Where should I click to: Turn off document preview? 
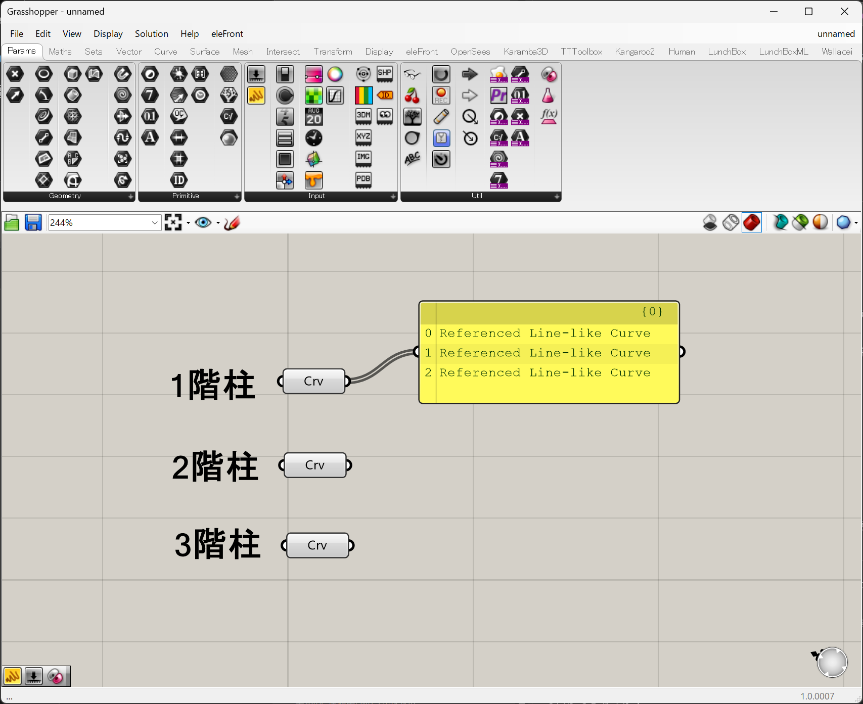coord(710,222)
